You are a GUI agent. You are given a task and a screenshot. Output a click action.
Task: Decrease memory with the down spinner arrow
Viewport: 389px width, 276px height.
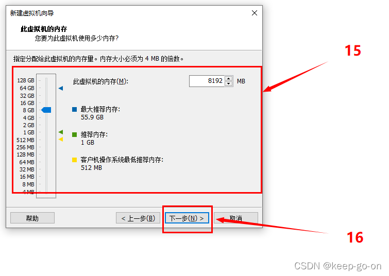(228, 83)
